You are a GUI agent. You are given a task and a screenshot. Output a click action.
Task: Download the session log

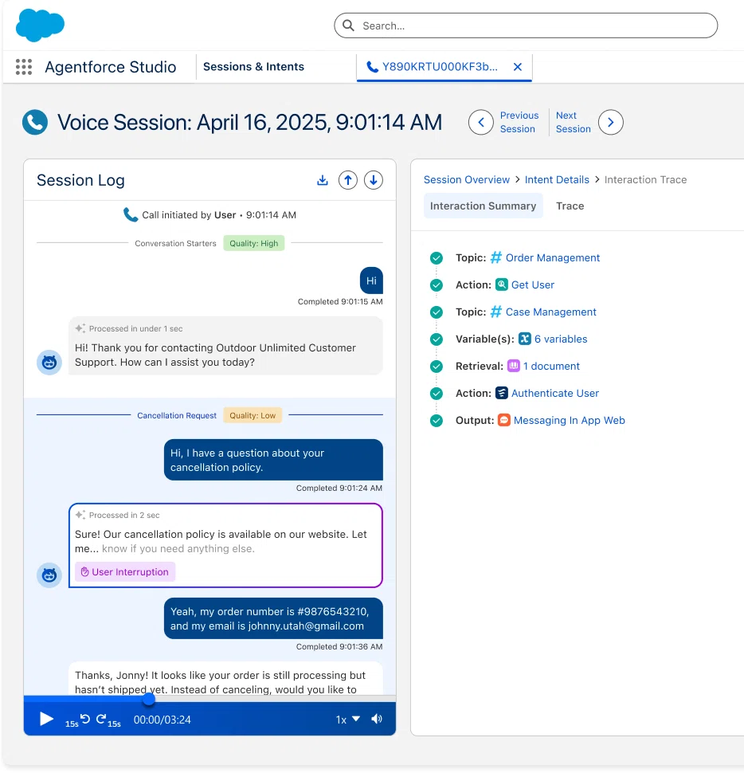tap(323, 180)
